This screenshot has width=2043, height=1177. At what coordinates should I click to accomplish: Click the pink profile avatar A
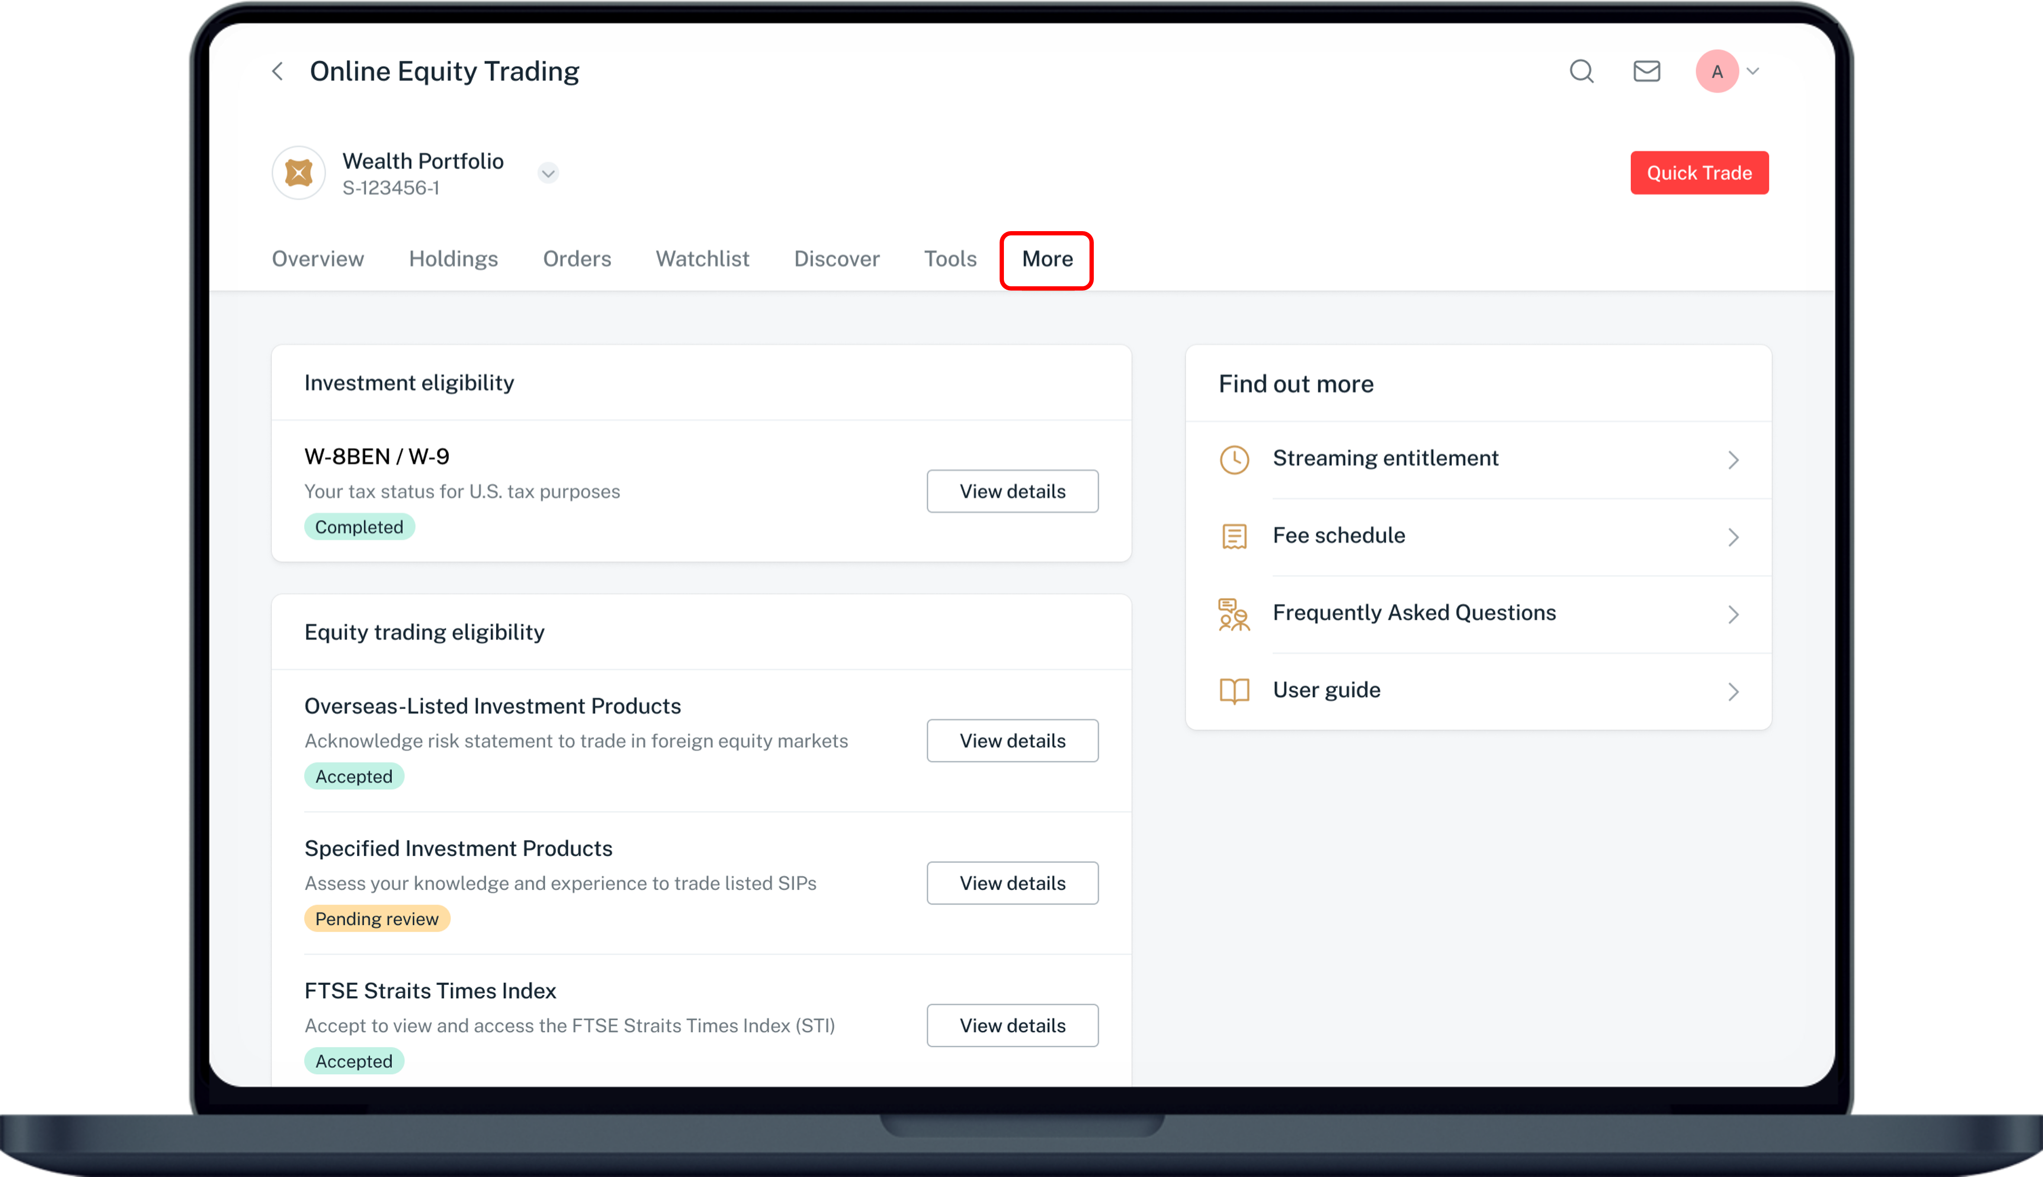point(1716,71)
